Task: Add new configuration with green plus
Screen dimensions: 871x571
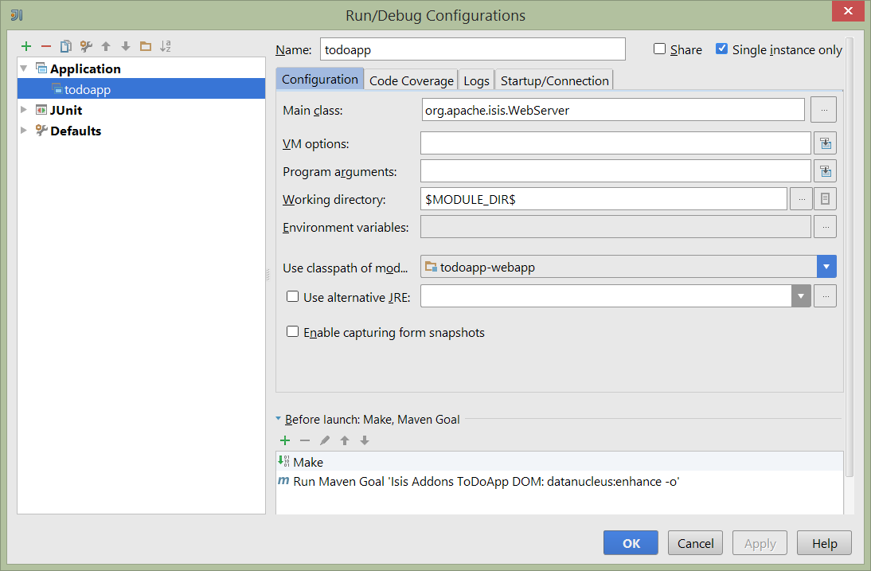Action: [x=26, y=46]
